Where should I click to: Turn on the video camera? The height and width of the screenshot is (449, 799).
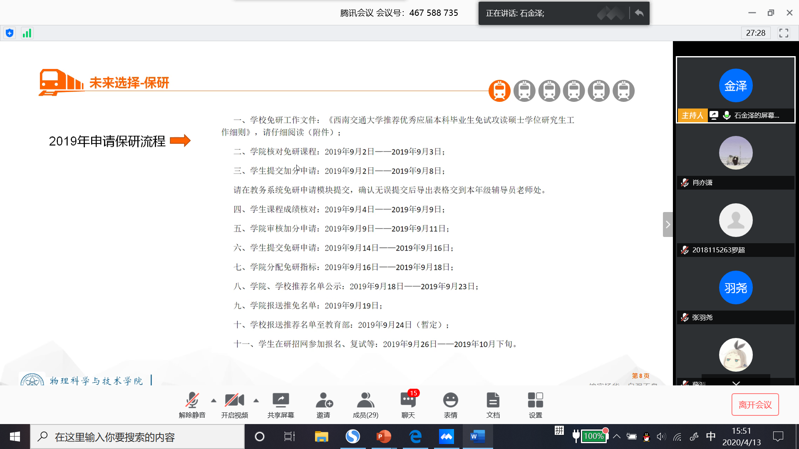234,405
